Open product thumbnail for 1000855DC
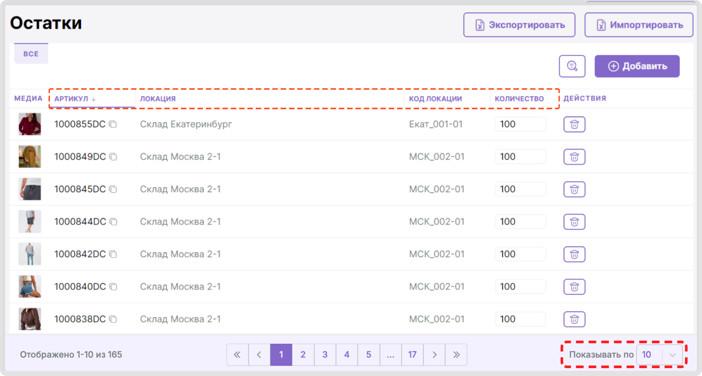The width and height of the screenshot is (702, 376). tap(30, 124)
